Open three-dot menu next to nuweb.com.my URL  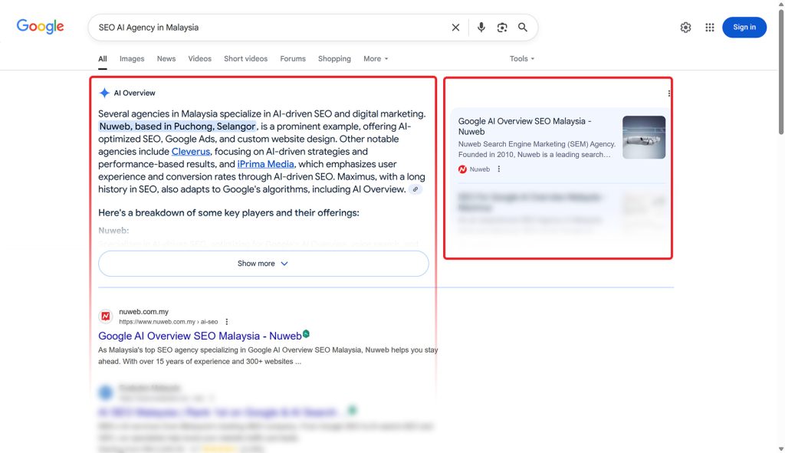(x=227, y=322)
